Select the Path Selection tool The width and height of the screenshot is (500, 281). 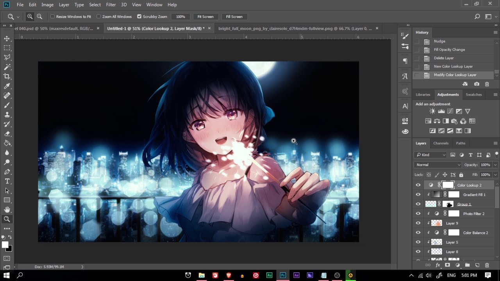pos(7,191)
